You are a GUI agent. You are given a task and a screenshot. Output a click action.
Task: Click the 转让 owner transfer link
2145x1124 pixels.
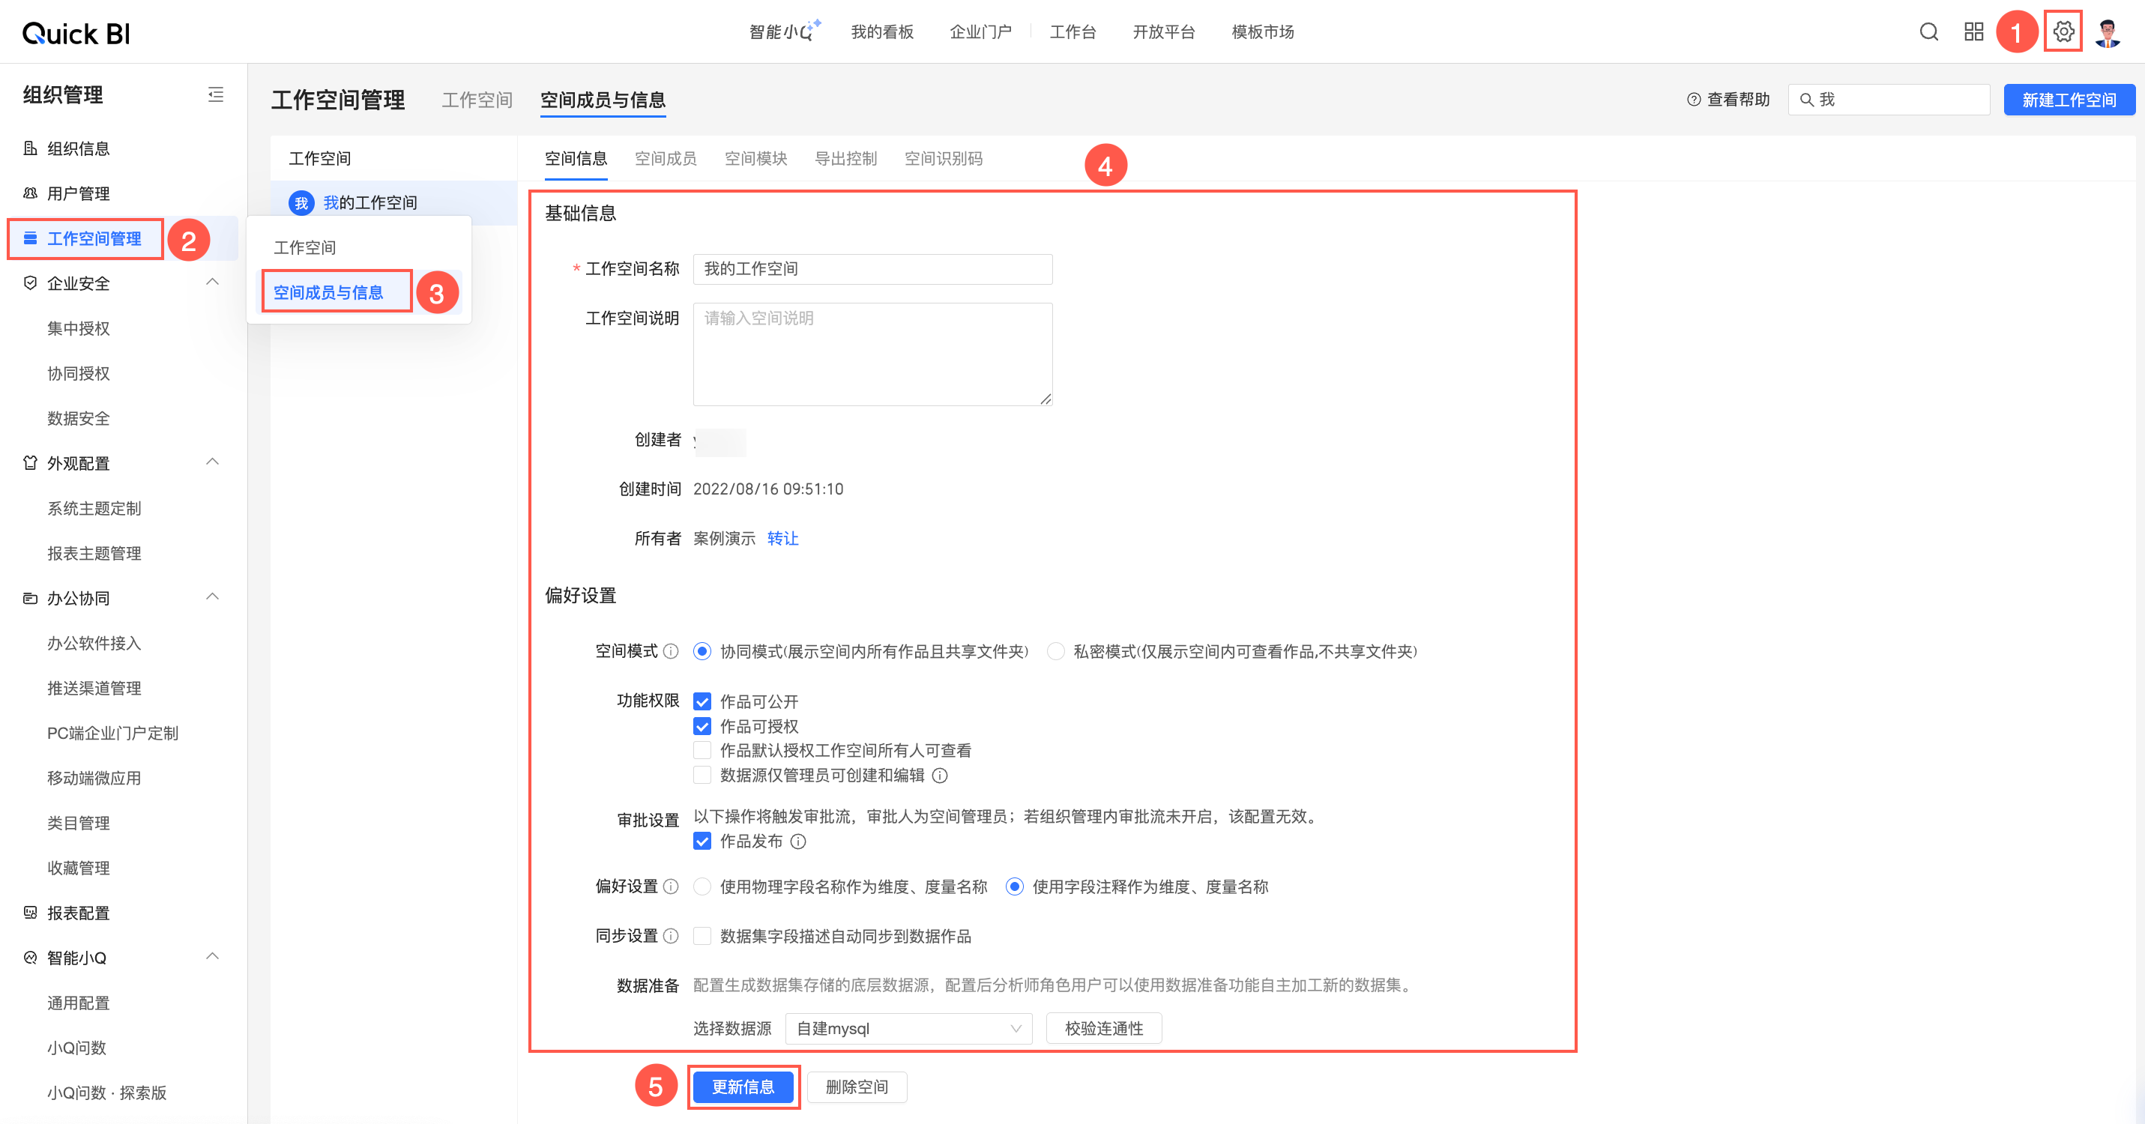click(x=782, y=539)
